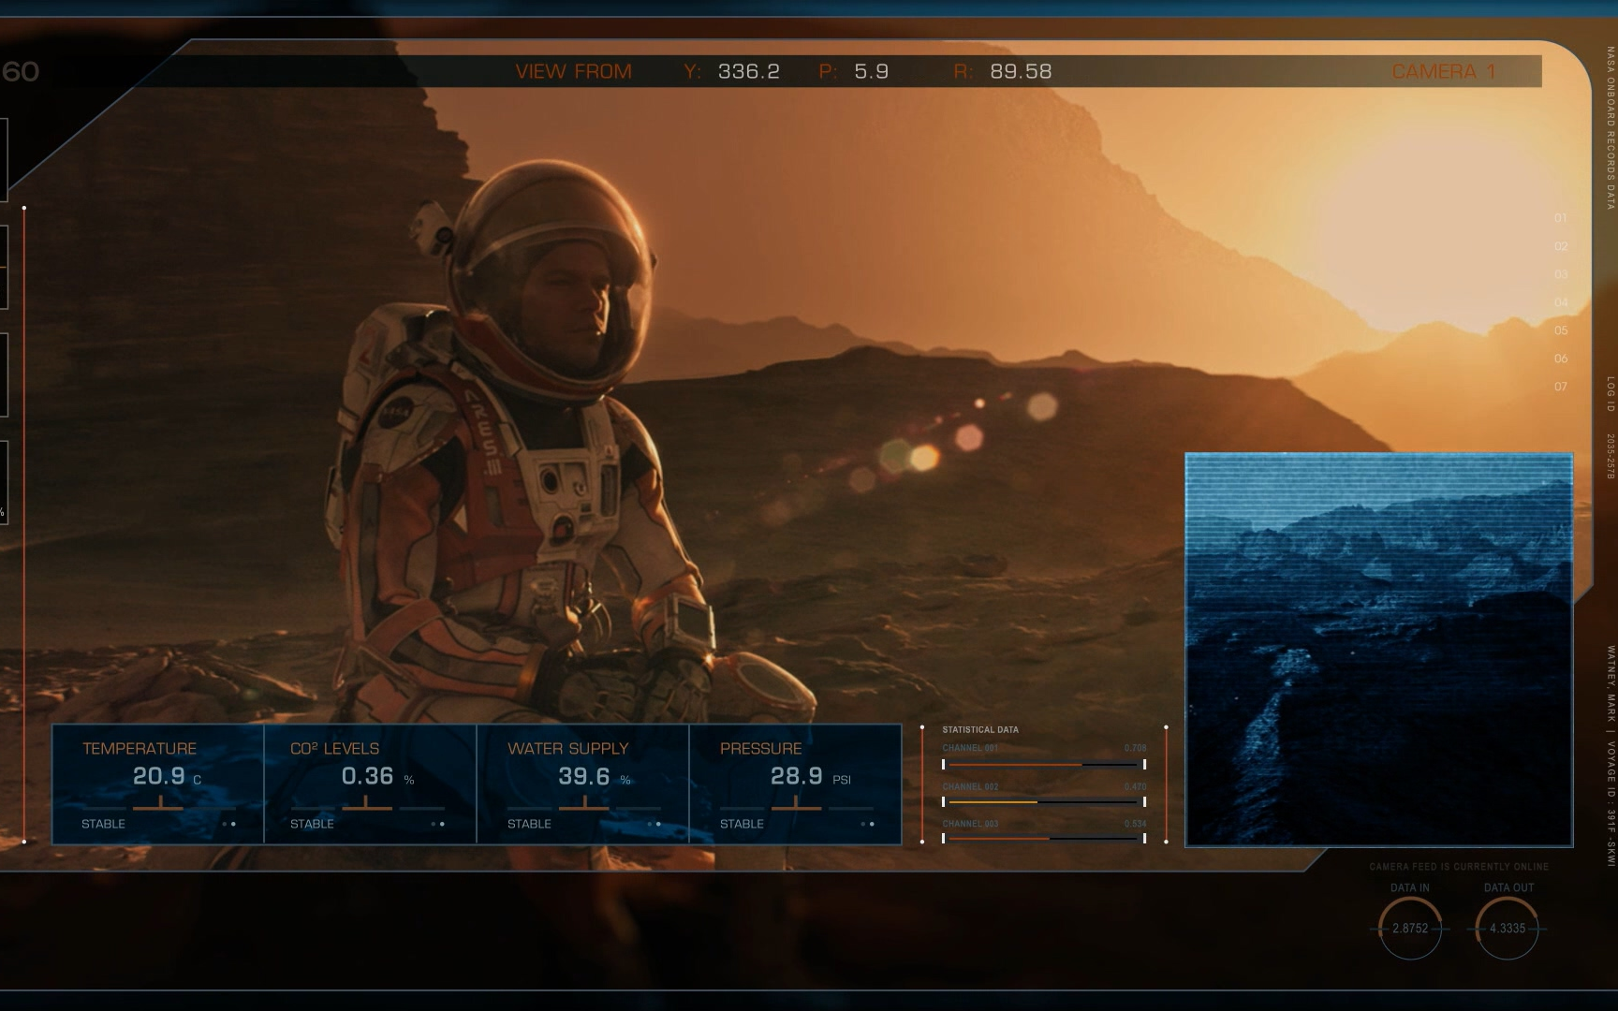Click STABLE status under Water Supply
This screenshot has height=1011, width=1618.
[529, 824]
